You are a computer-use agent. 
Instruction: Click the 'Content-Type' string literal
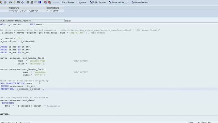pyautogui.click(x=37, y=61)
